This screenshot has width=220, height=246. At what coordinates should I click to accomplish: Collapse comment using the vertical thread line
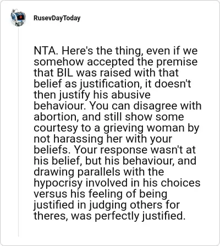click(18, 132)
